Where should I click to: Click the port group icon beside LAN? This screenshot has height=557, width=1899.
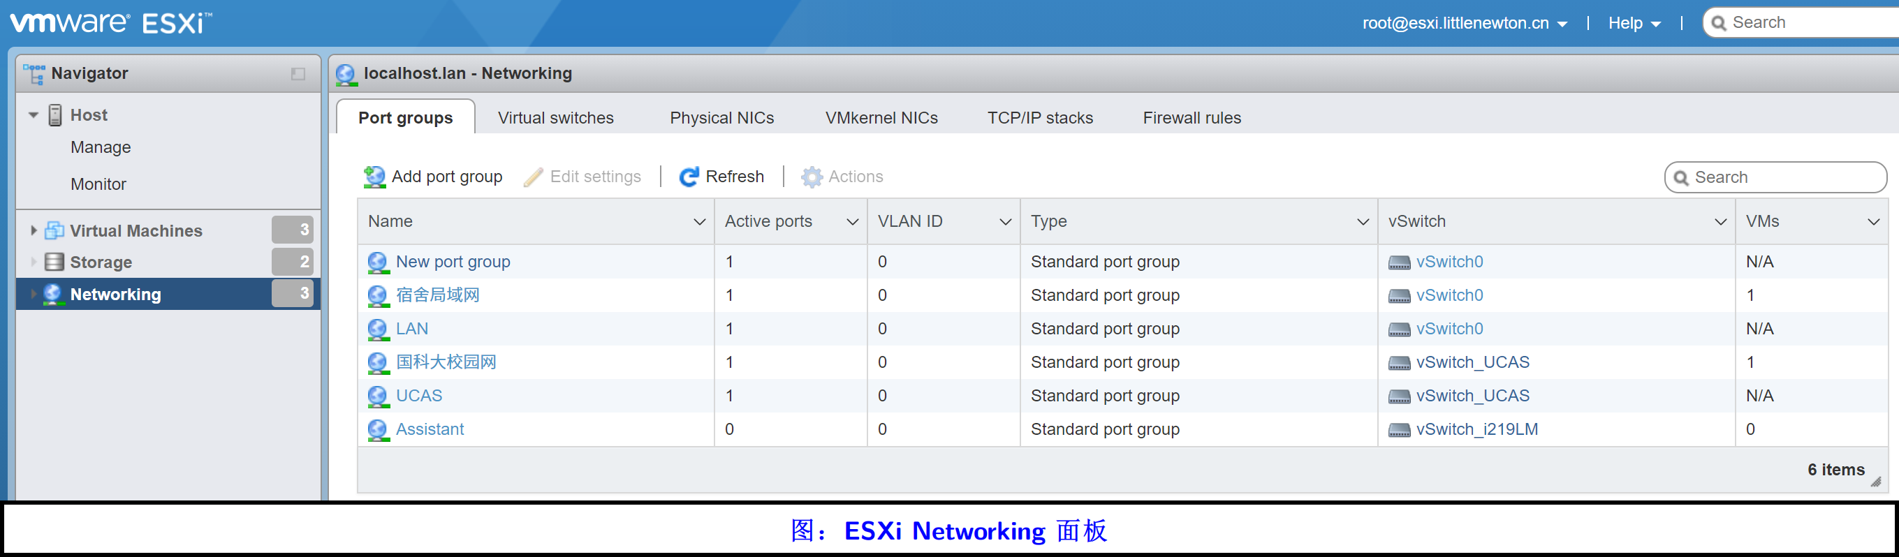click(378, 329)
